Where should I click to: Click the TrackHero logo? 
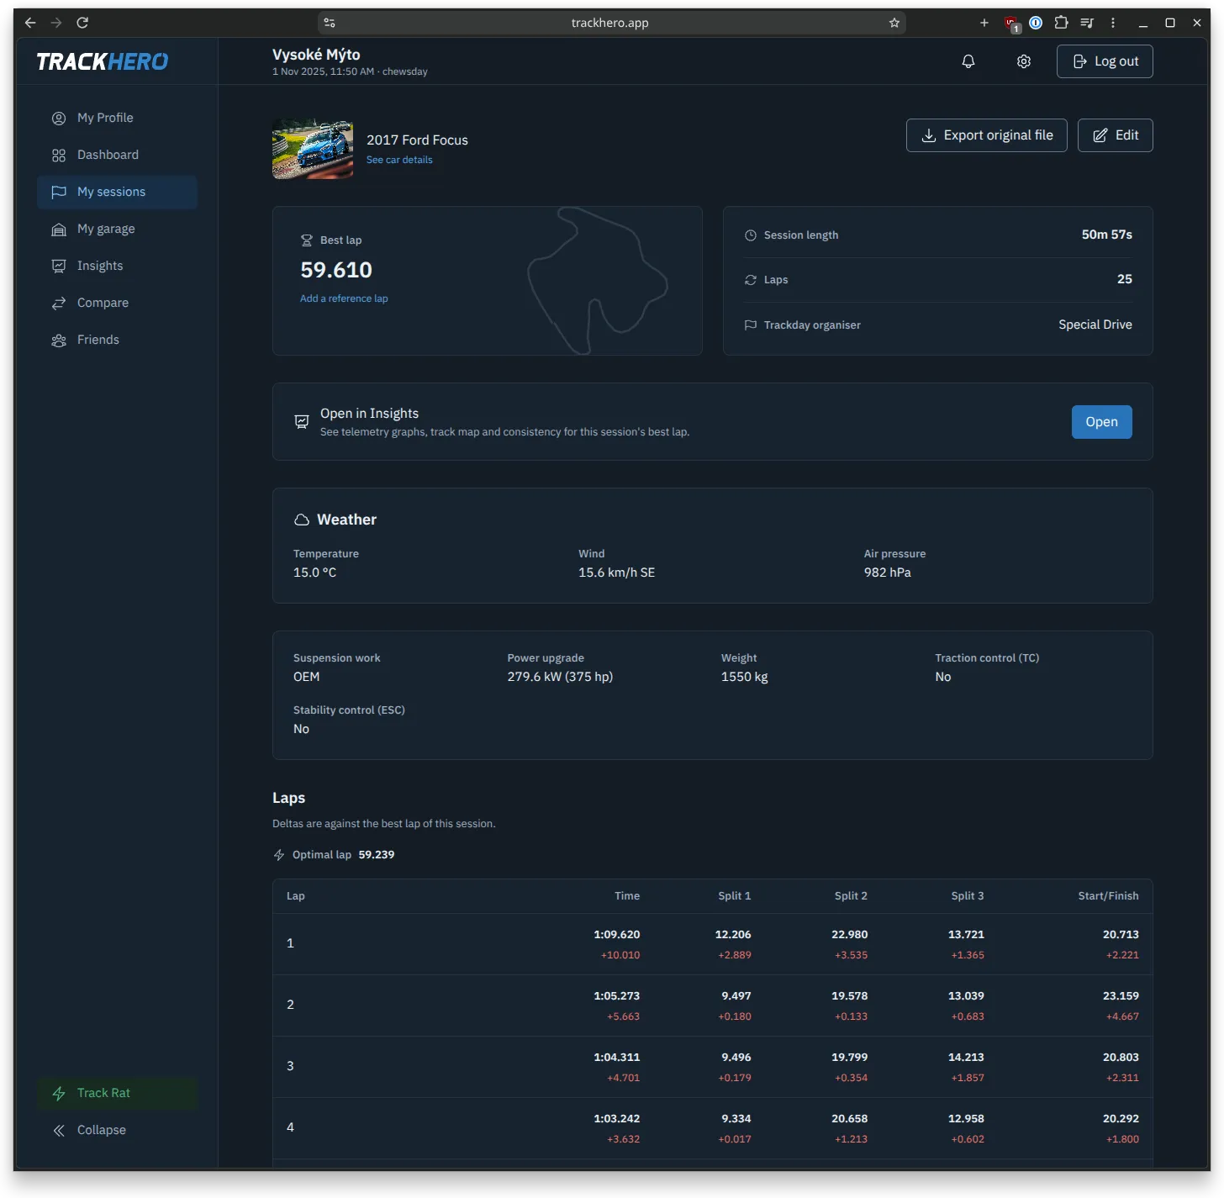103,61
